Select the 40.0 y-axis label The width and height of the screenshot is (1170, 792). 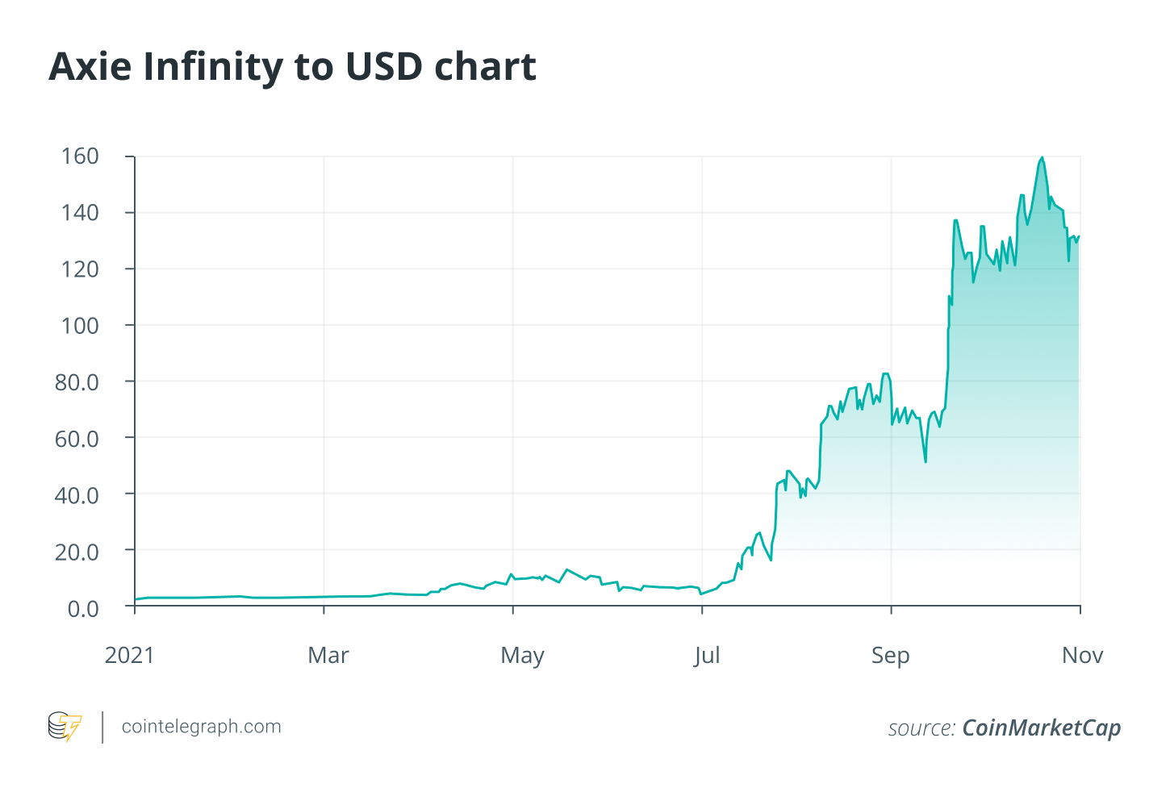coord(77,494)
